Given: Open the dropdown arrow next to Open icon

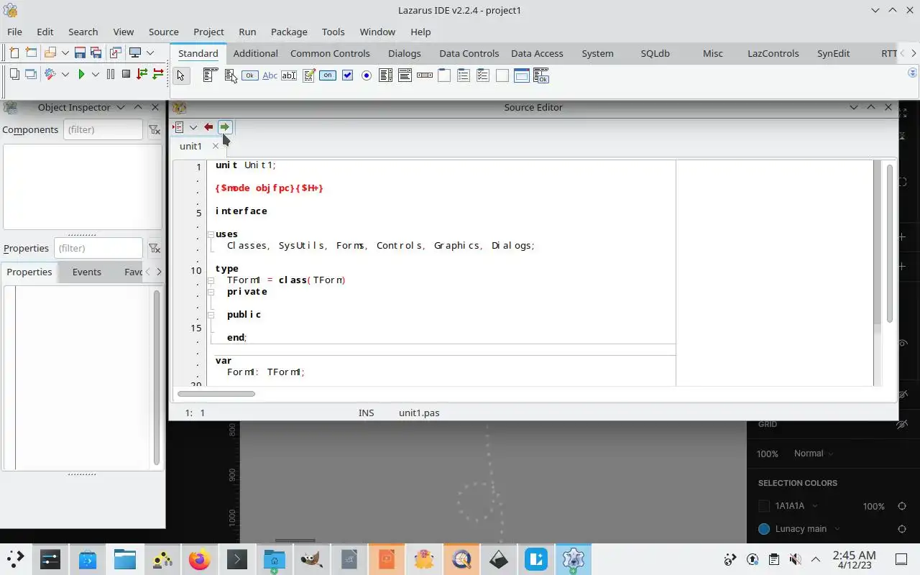Looking at the screenshot, I should [x=65, y=52].
